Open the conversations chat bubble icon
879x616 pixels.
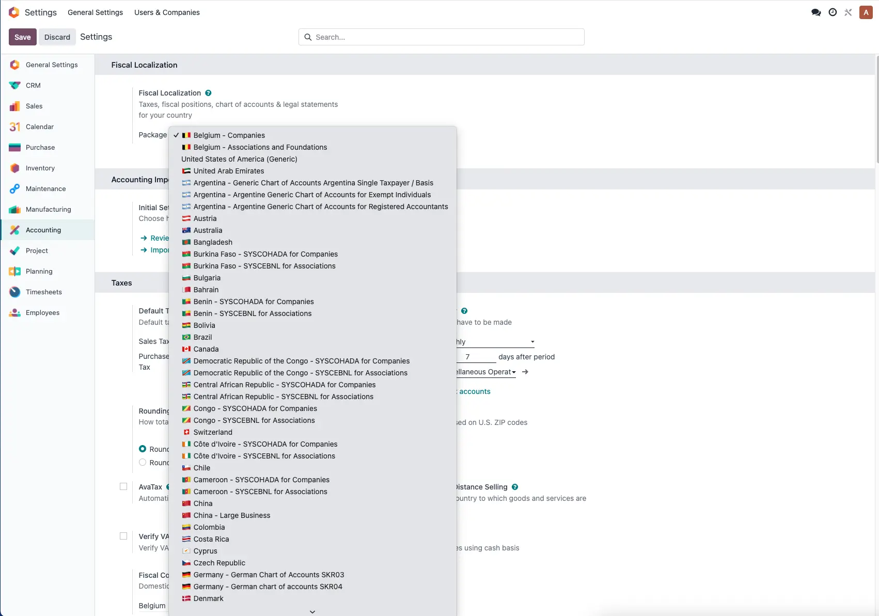(816, 12)
